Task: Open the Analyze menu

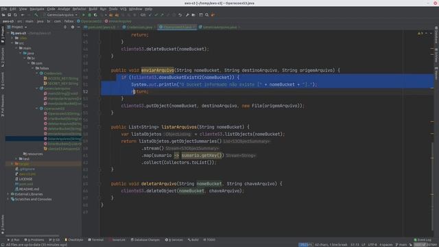Action: click(64, 9)
